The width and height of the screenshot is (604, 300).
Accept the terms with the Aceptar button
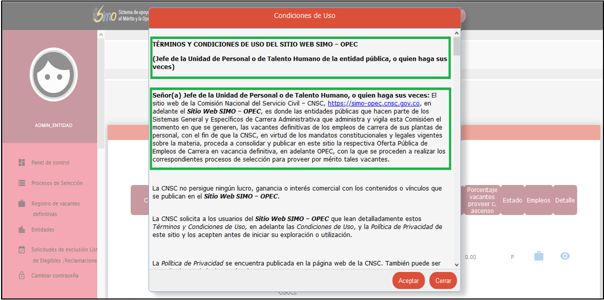[x=408, y=281]
